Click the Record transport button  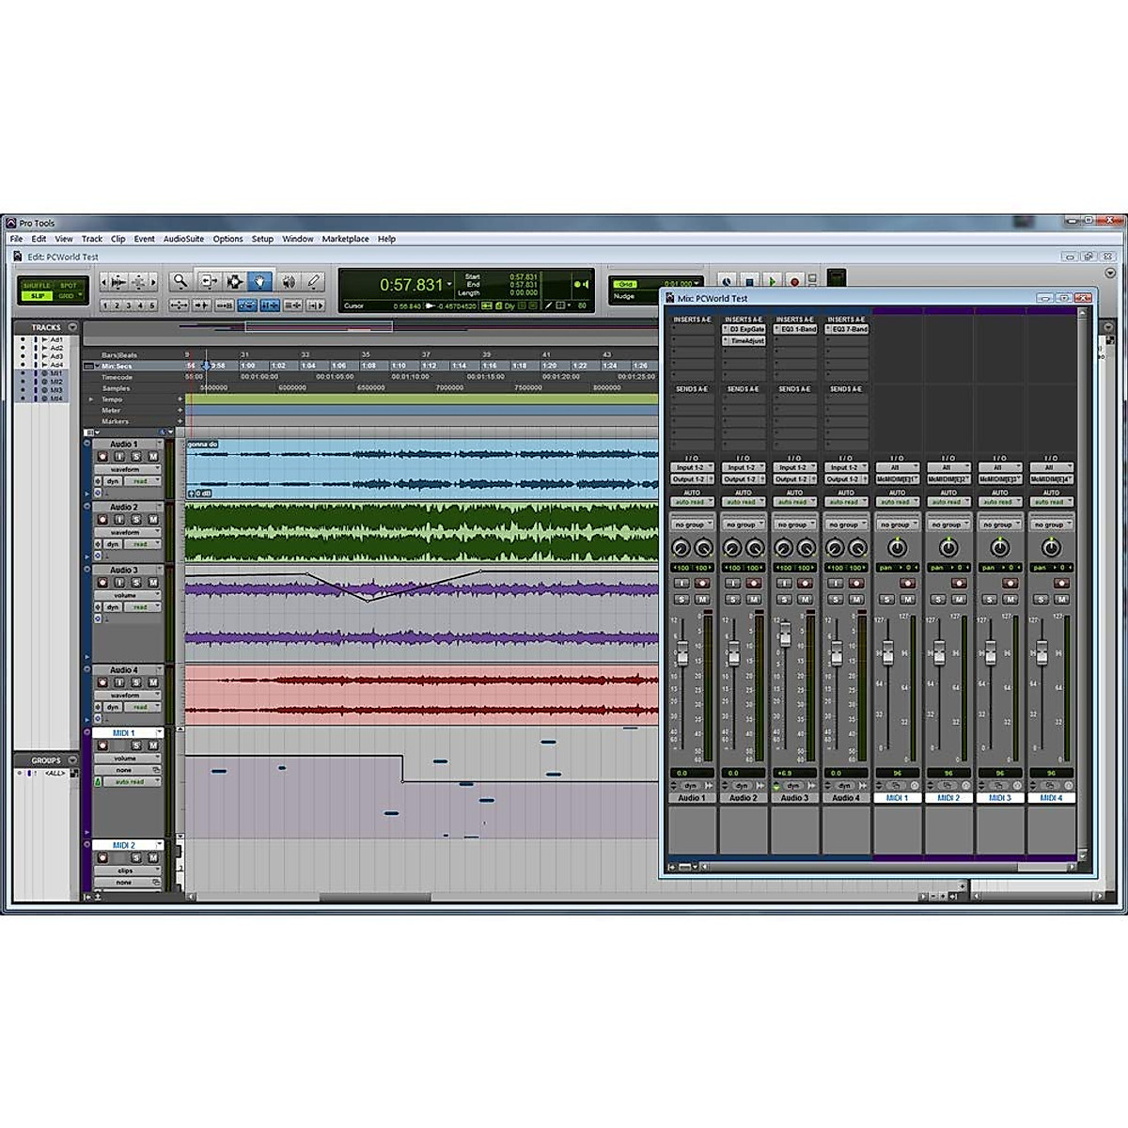794,281
